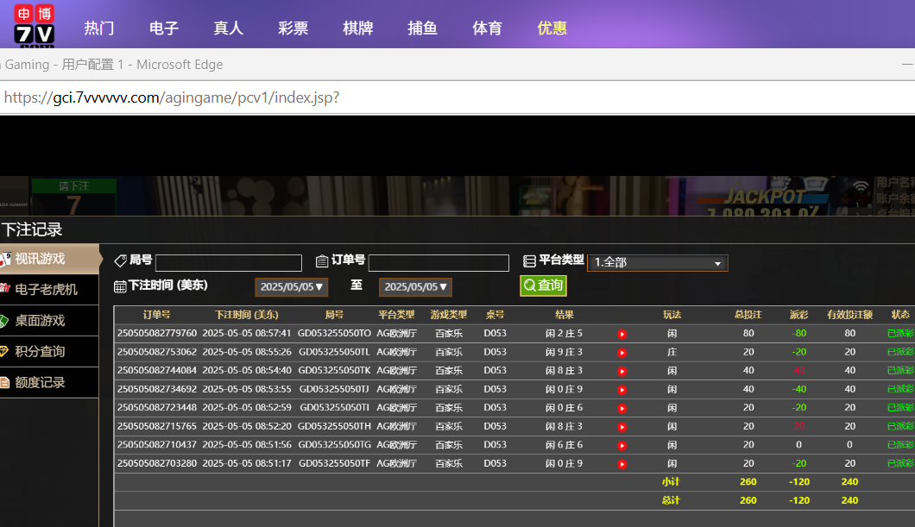Open replay for round GD053255050TH
The image size is (915, 527).
(622, 427)
